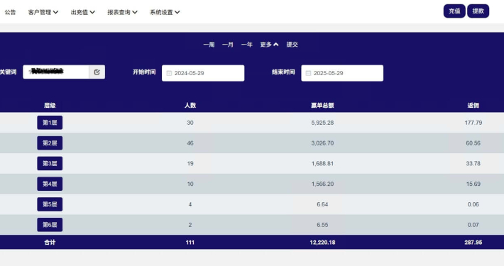
Task: Select the amount 3,026.70 cell
Action: pos(322,143)
